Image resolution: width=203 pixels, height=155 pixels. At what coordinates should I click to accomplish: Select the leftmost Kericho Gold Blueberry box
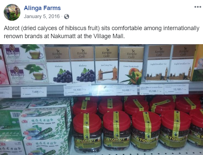[58, 65]
